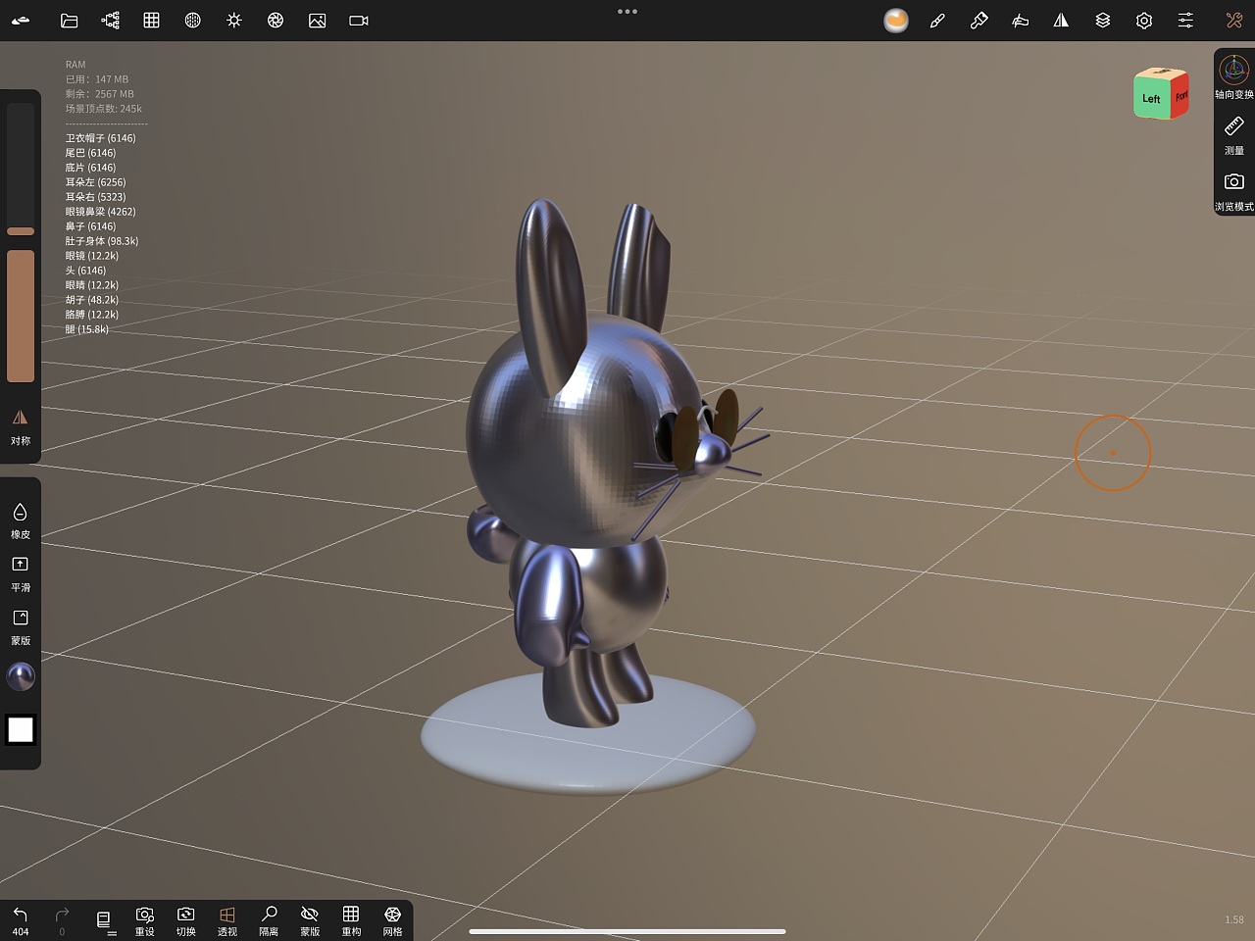Click the 重构 remesh button

[x=351, y=920]
